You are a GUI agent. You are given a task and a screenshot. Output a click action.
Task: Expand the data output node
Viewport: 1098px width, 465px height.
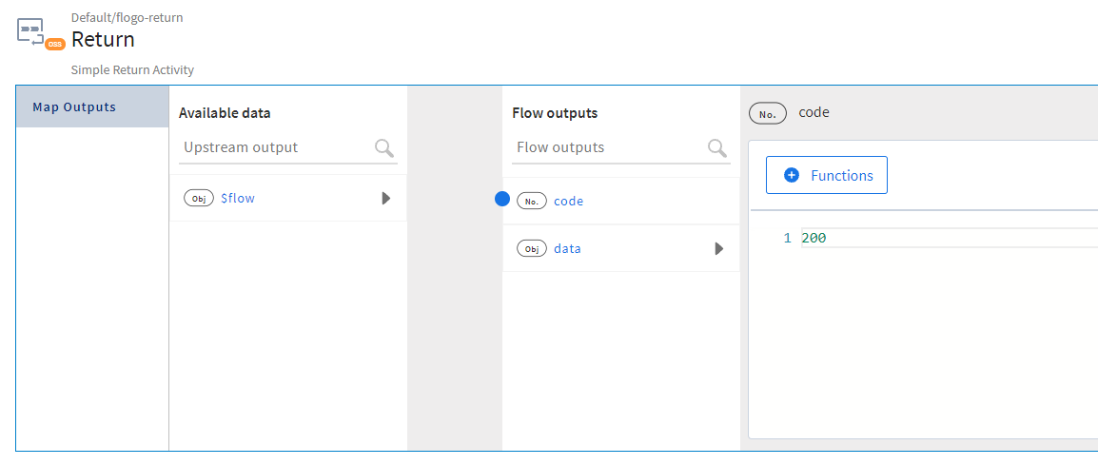718,249
